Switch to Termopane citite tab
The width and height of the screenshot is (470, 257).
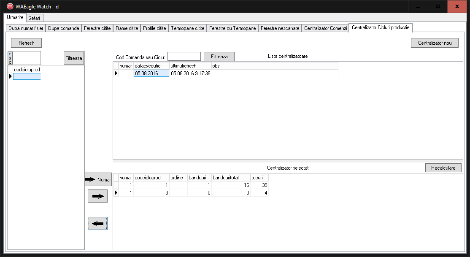tap(188, 28)
